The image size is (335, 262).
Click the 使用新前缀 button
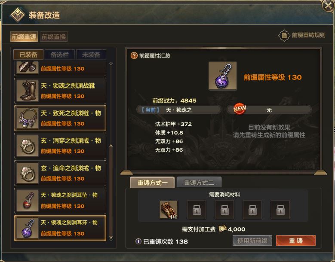pos(252,241)
